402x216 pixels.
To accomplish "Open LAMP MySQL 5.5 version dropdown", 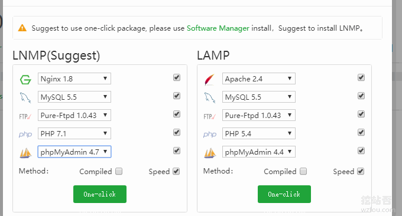I will coord(259,97).
